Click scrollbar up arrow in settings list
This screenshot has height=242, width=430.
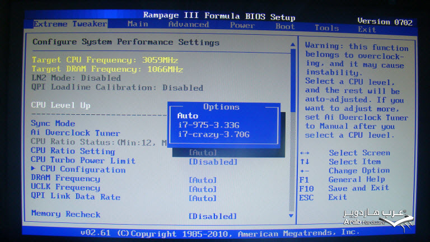[293, 44]
